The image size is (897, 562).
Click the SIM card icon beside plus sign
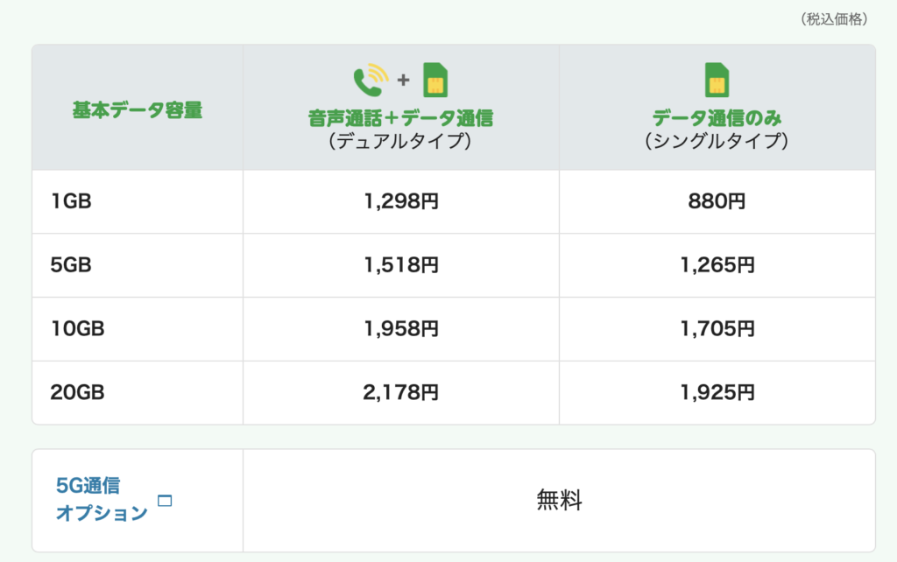coord(435,80)
